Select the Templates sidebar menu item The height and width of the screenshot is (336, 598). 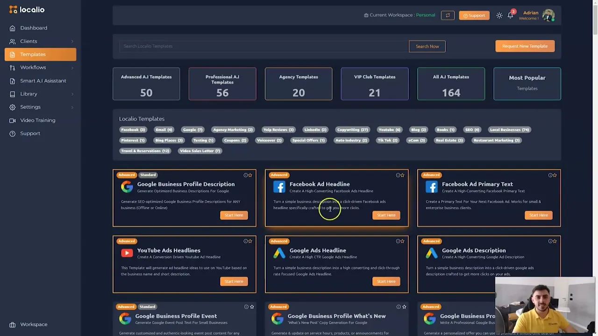41,54
